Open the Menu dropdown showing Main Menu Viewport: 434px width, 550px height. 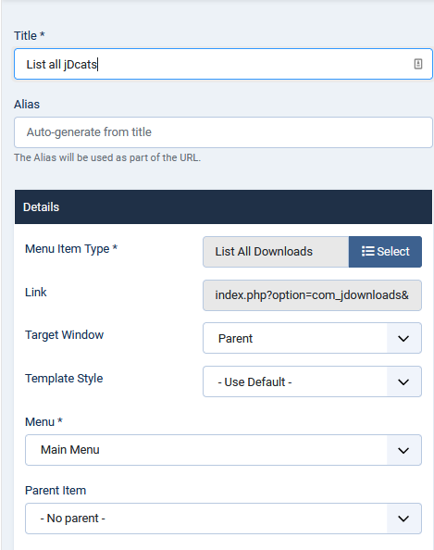pos(223,450)
